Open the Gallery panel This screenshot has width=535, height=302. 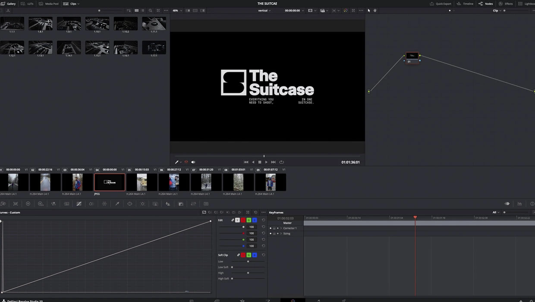pos(9,3)
